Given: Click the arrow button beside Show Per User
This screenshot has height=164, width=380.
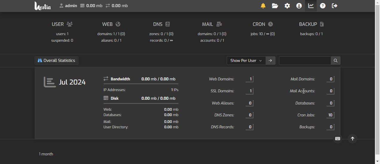Looking at the screenshot, I should click(x=270, y=60).
